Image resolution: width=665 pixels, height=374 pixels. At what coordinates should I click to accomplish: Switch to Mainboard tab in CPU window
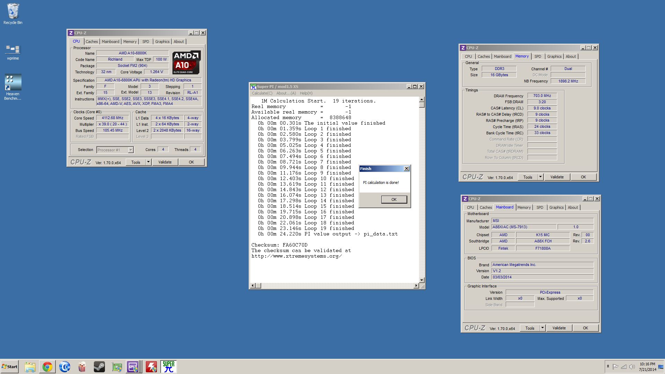(110, 42)
